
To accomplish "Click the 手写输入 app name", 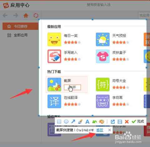I will [71, 53].
